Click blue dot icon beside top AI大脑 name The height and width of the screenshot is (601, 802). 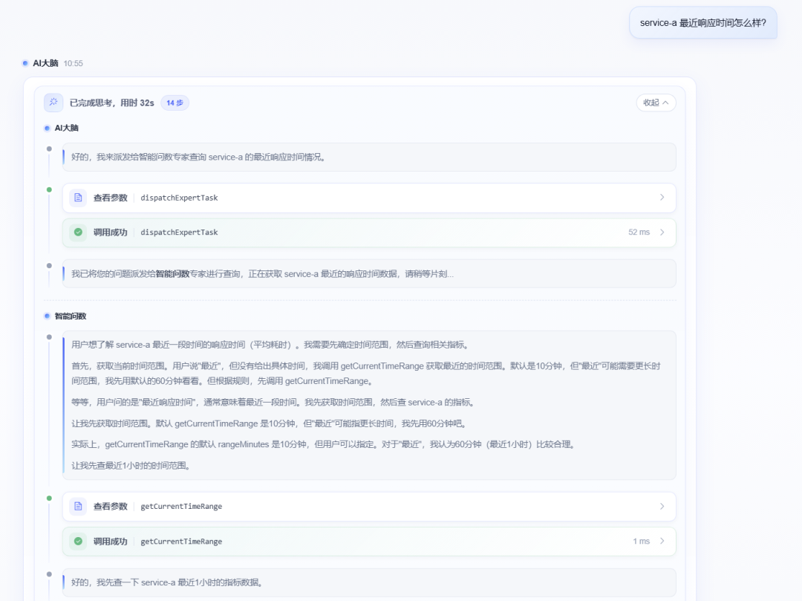[x=25, y=63]
